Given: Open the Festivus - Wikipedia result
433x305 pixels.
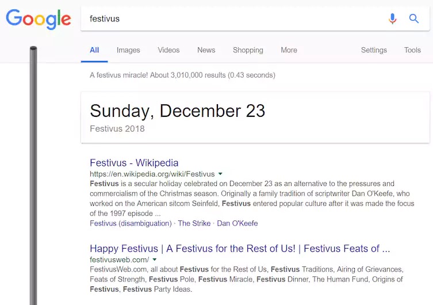Looking at the screenshot, I should click(x=134, y=163).
